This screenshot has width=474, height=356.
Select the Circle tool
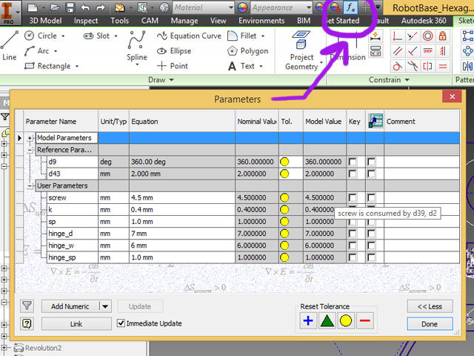point(41,36)
